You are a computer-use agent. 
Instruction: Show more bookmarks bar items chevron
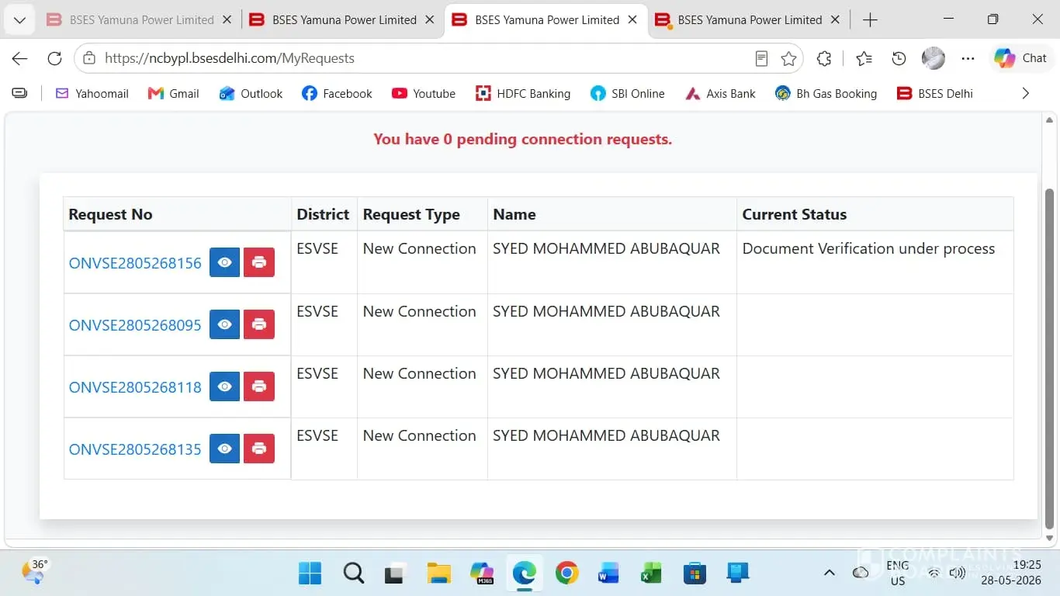(x=1025, y=93)
